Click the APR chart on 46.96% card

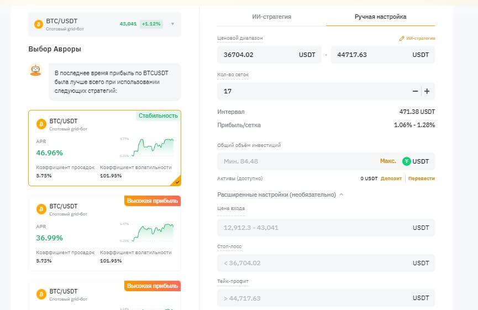click(146, 147)
